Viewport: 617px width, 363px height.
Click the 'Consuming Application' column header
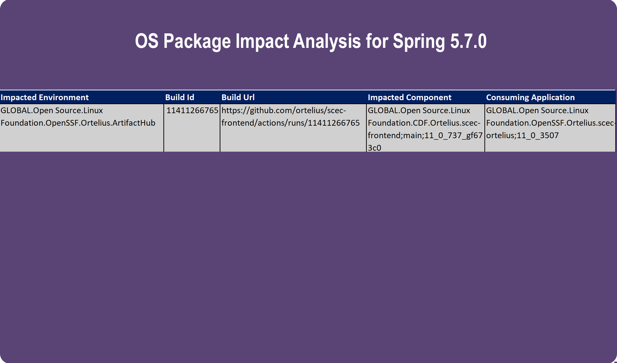pos(530,97)
